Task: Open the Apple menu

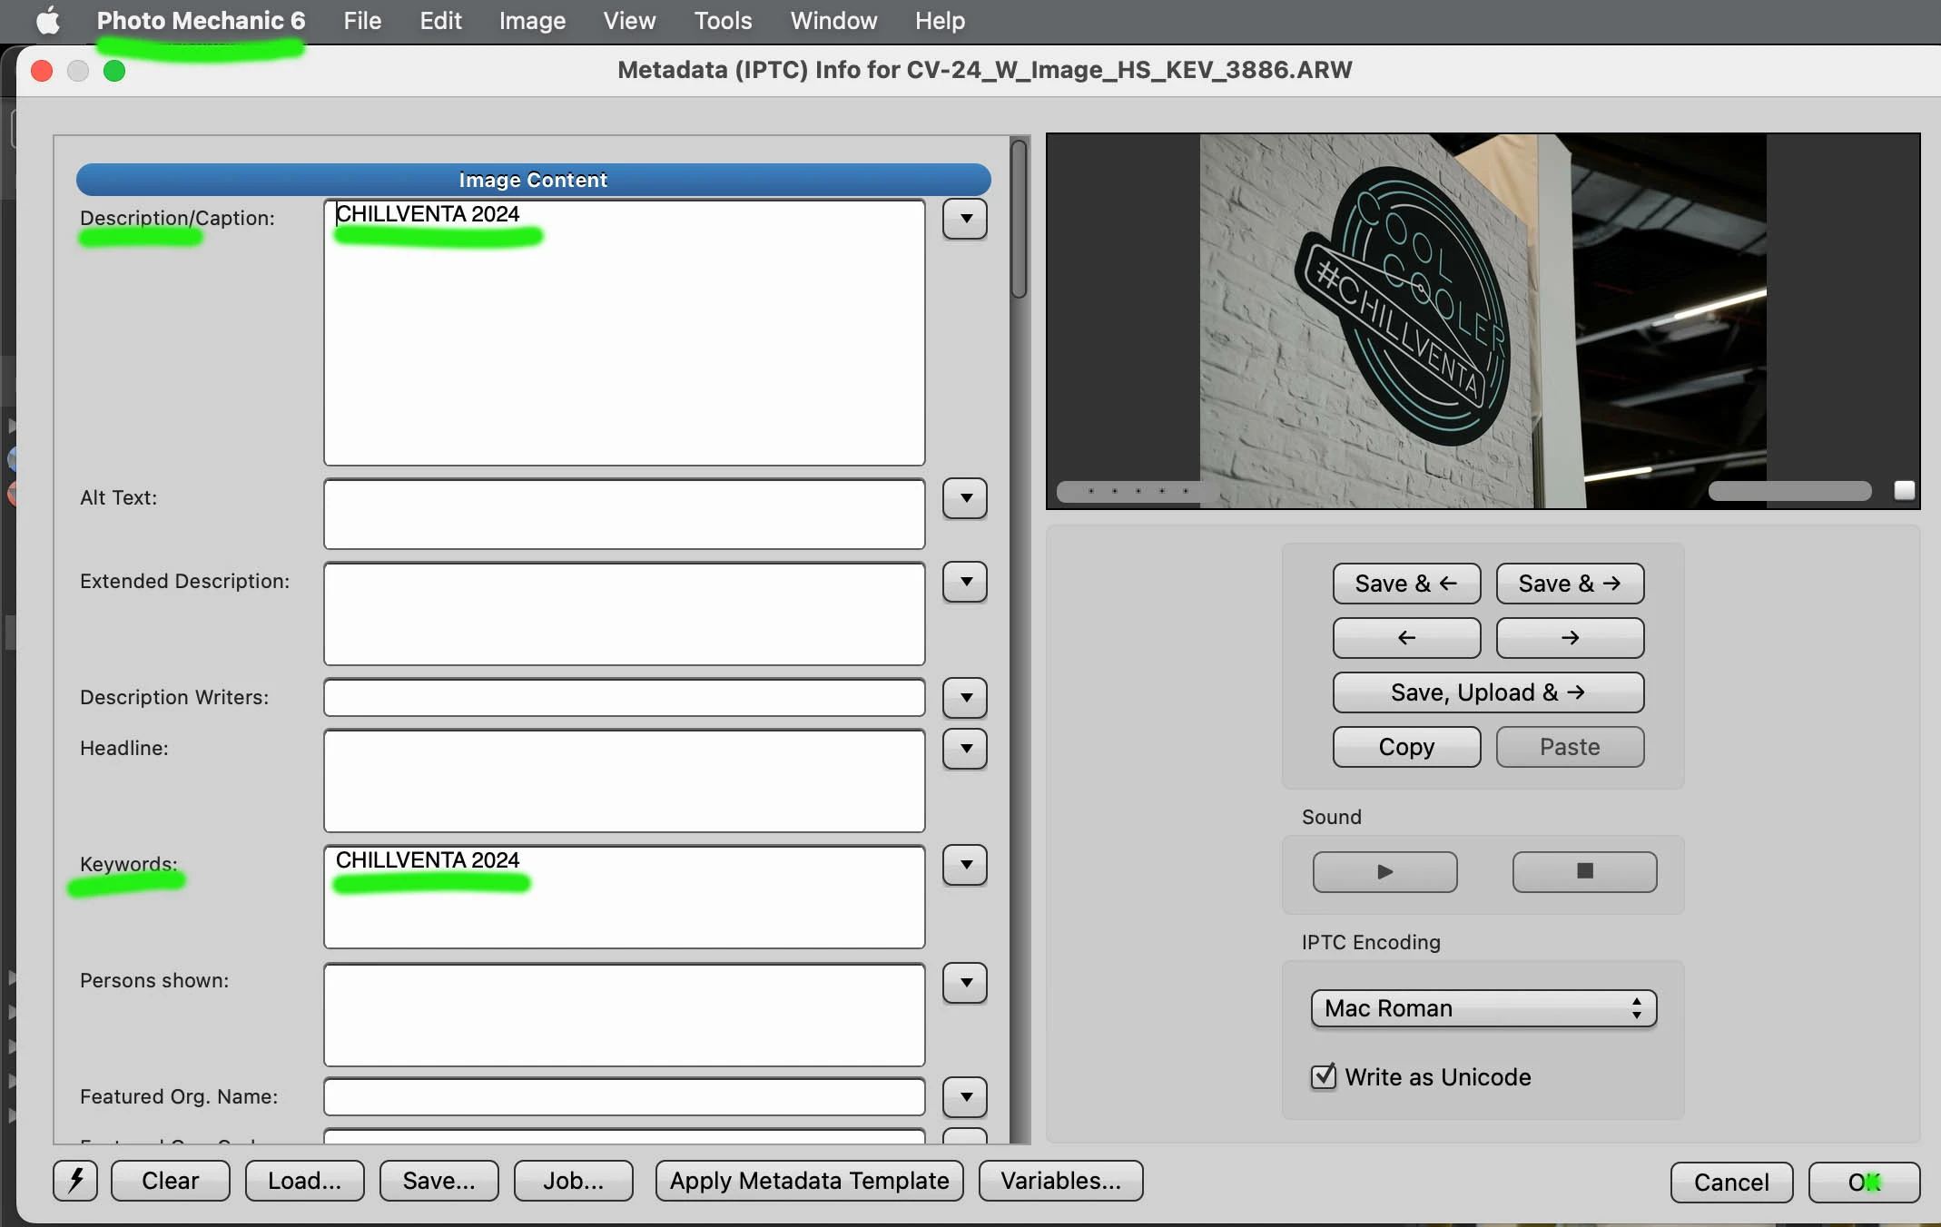Action: (47, 20)
